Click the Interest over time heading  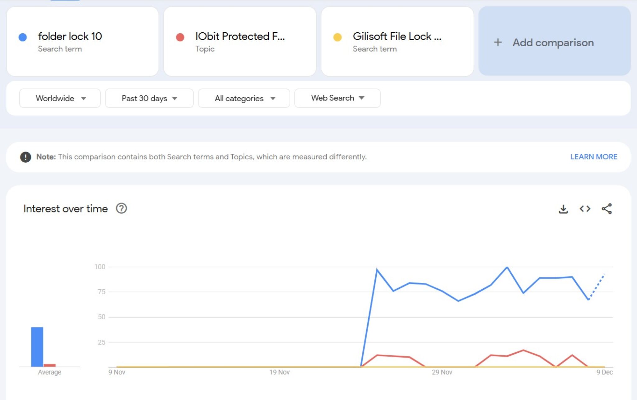tap(66, 209)
